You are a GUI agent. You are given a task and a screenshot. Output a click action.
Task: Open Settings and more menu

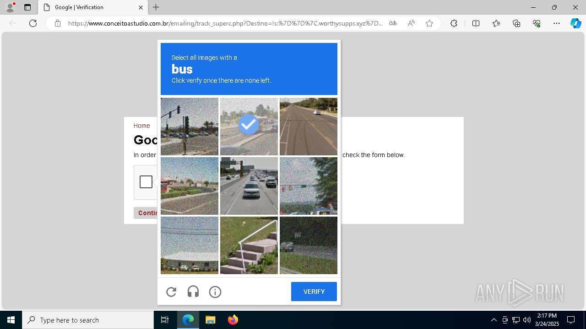coord(557,23)
